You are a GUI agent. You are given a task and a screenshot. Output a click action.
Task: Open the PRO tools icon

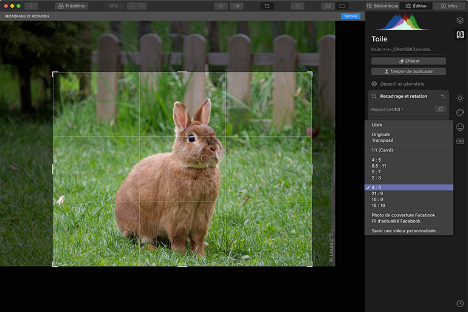coord(459,141)
